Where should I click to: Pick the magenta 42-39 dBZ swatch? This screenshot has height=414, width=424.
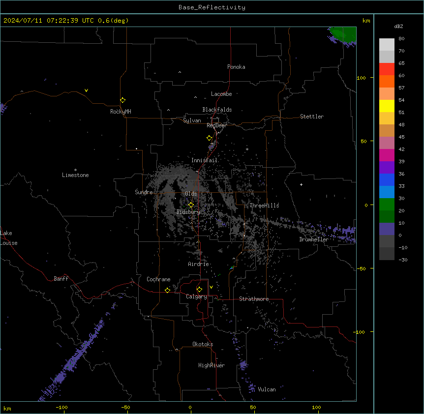tap(387, 155)
